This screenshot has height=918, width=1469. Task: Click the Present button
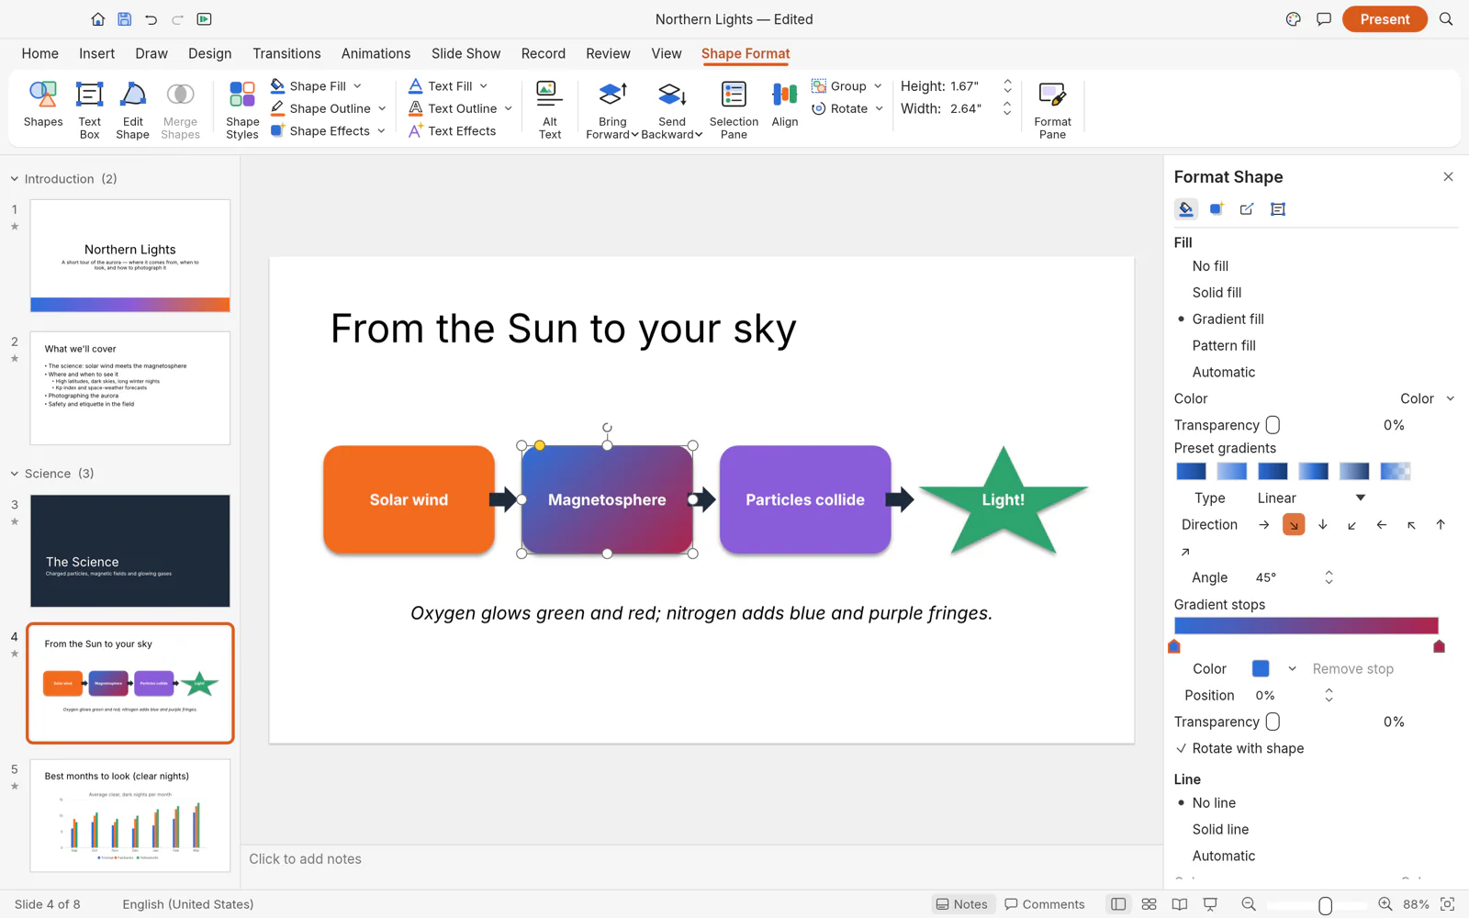[1385, 19]
